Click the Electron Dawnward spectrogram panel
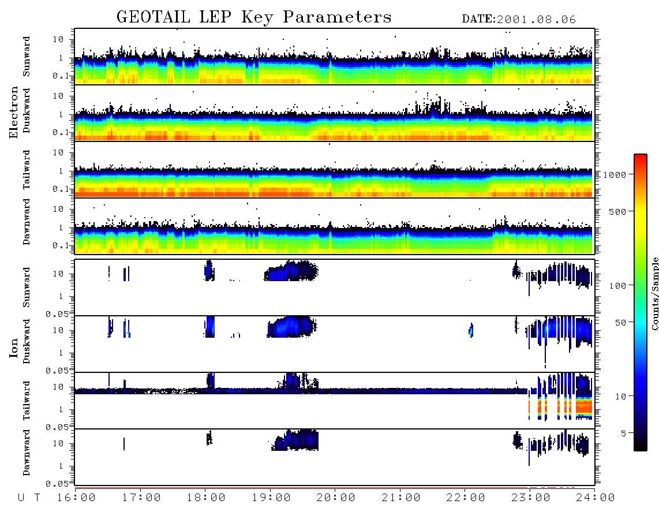659x508 pixels. (x=335, y=226)
